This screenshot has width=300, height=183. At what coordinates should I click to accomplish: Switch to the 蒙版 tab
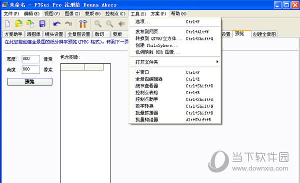pyautogui.click(x=119, y=34)
